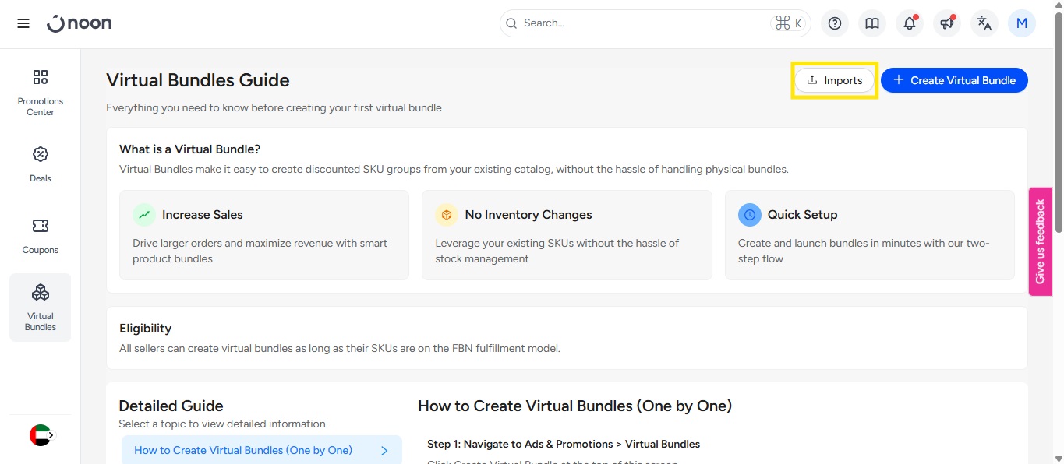Open the hamburger navigation menu
The image size is (1064, 464).
(23, 23)
